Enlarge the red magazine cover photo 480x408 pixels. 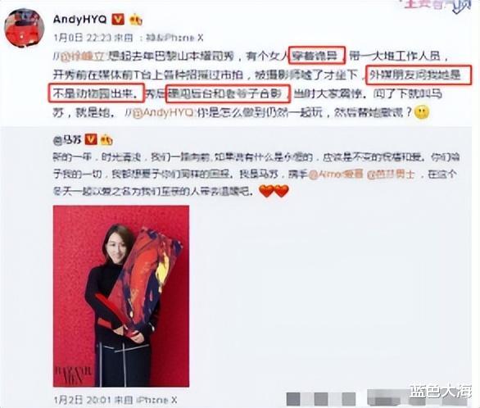pyautogui.click(x=121, y=296)
